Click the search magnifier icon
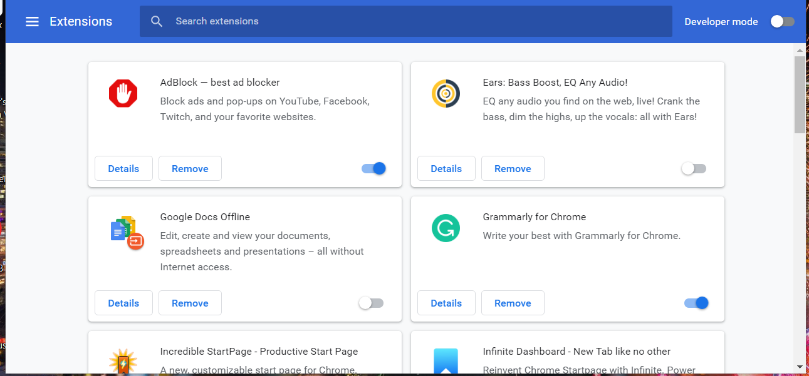809x376 pixels. click(157, 21)
